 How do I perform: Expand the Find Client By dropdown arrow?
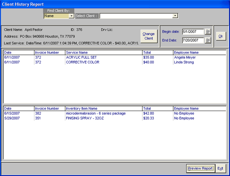pyautogui.click(x=71, y=16)
